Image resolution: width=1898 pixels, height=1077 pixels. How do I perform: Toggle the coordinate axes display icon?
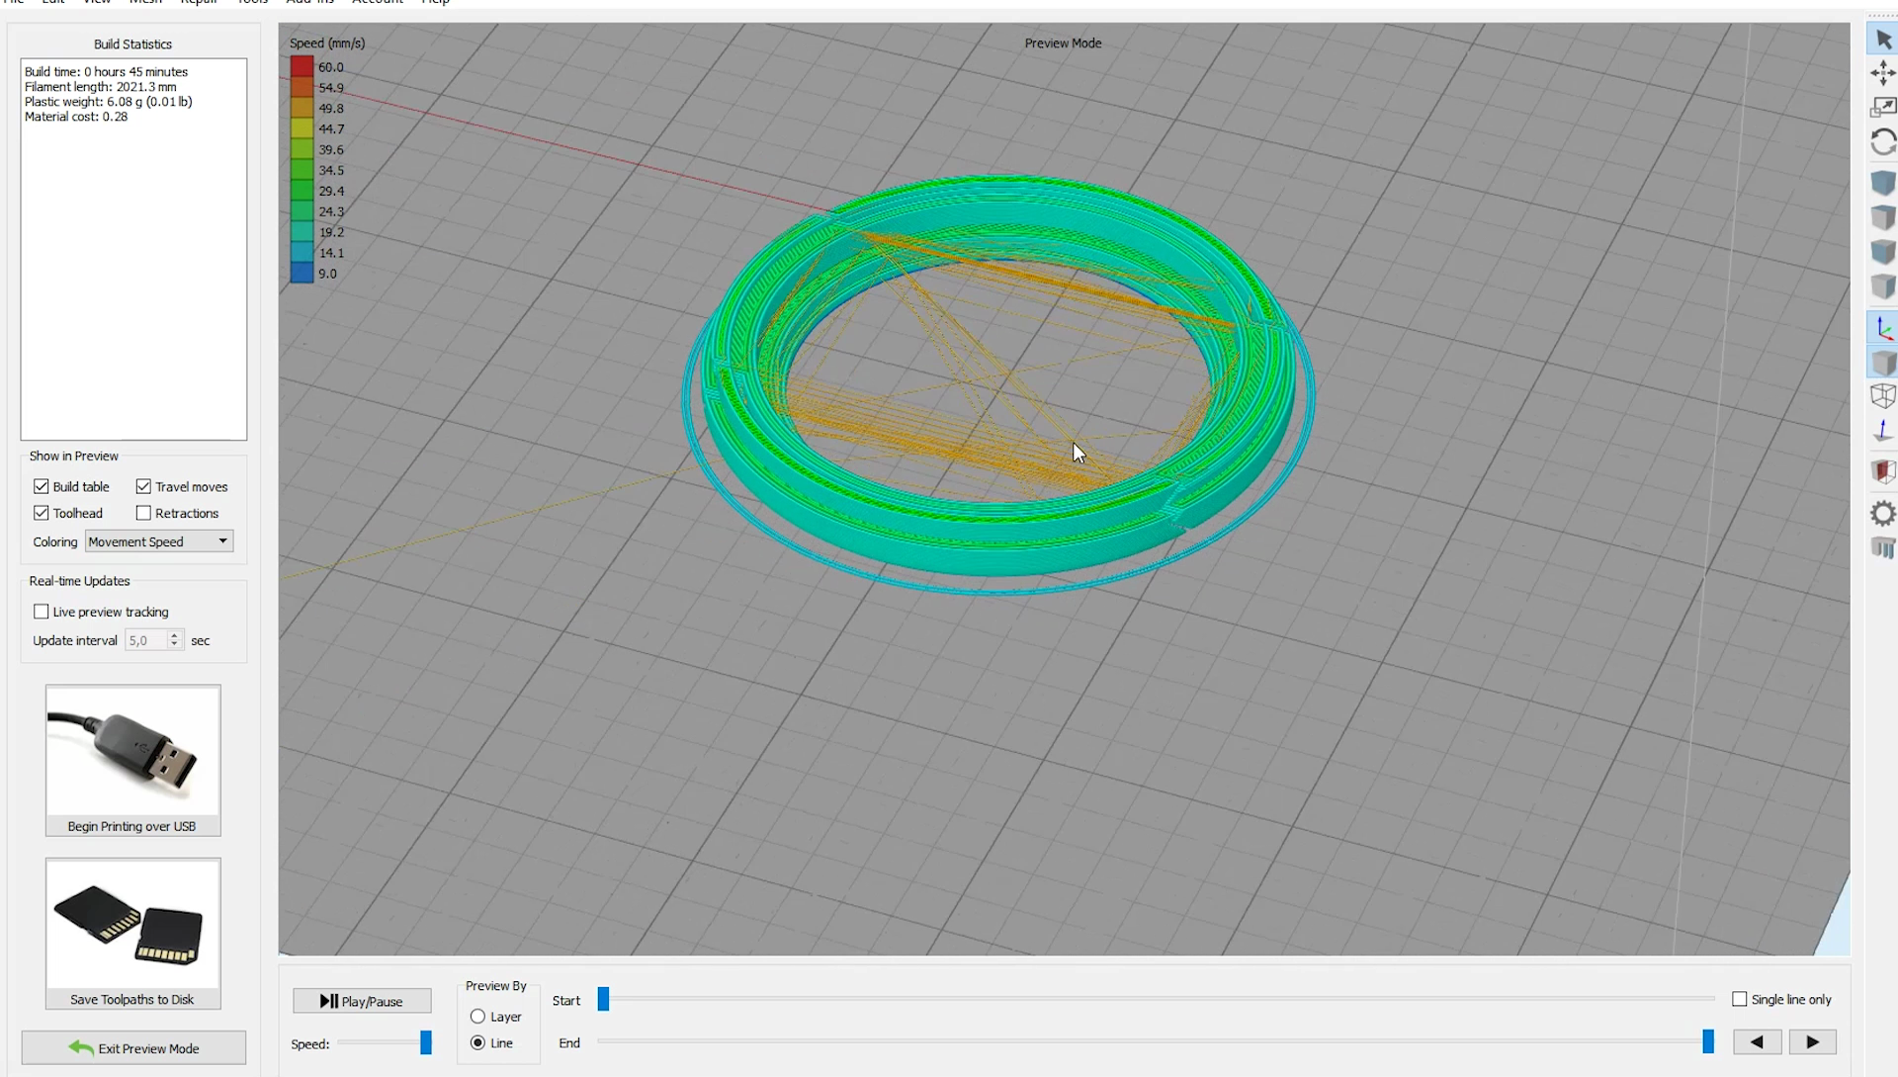(x=1883, y=328)
